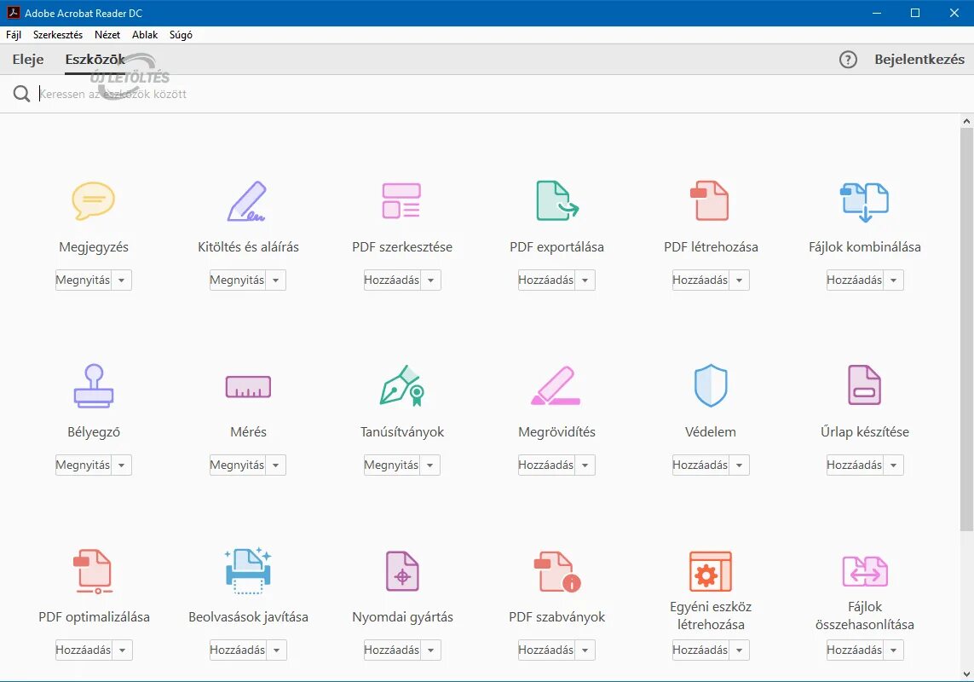This screenshot has width=974, height=682.
Task: Open the Megjegyzés comment bubble icon
Action: 93,201
